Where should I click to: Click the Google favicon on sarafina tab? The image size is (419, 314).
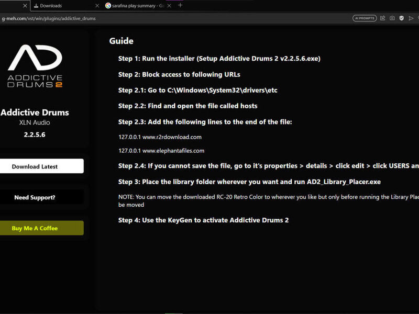108,5
